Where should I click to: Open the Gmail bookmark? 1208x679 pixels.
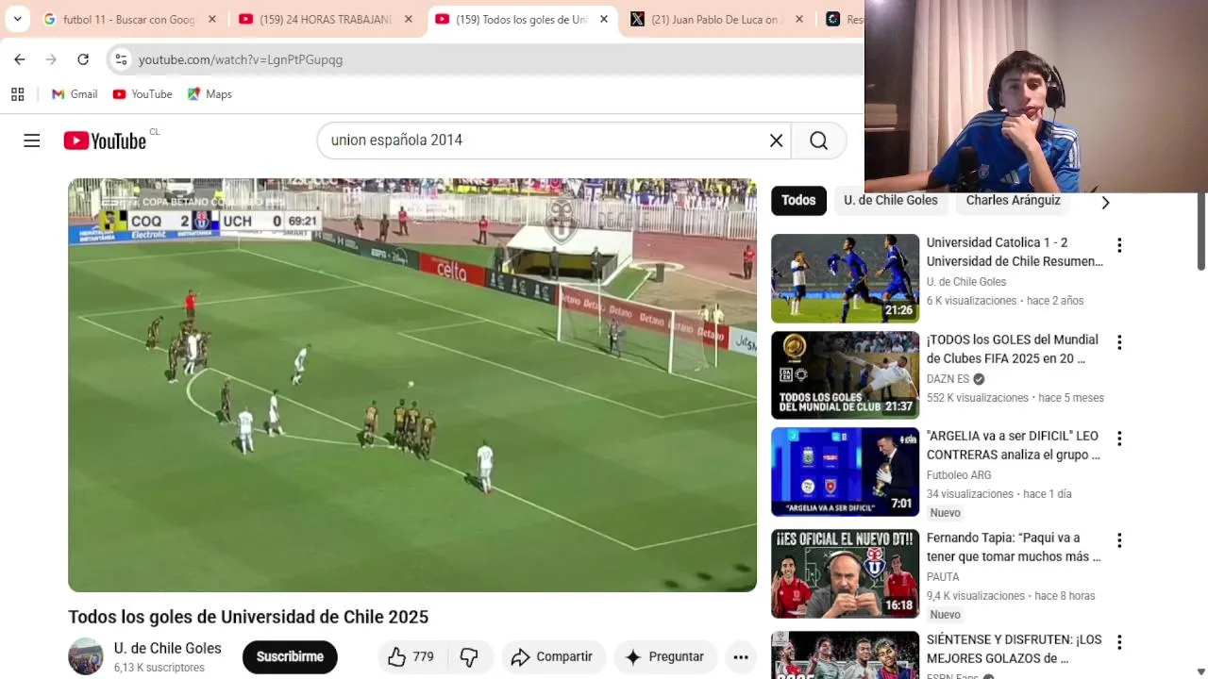click(75, 94)
